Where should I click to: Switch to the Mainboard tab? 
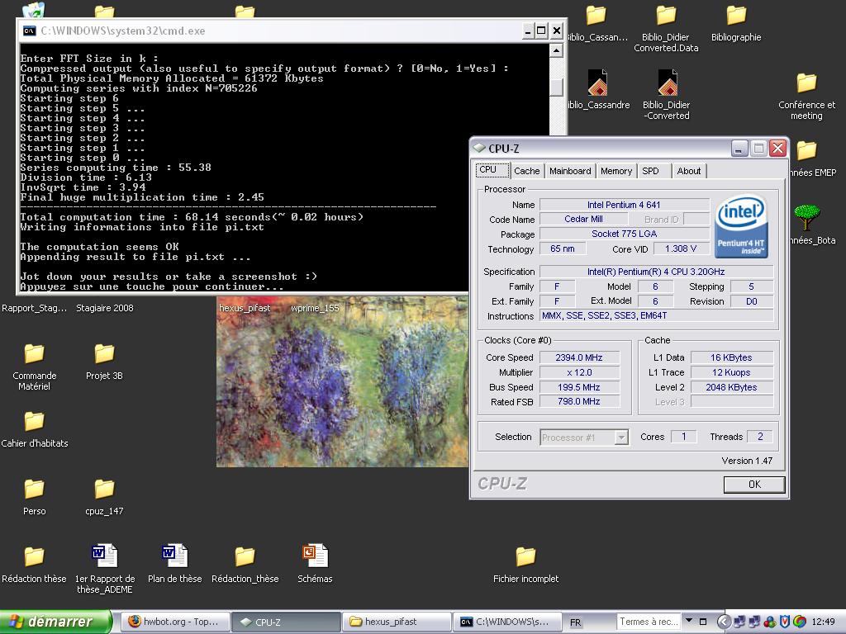tap(570, 171)
